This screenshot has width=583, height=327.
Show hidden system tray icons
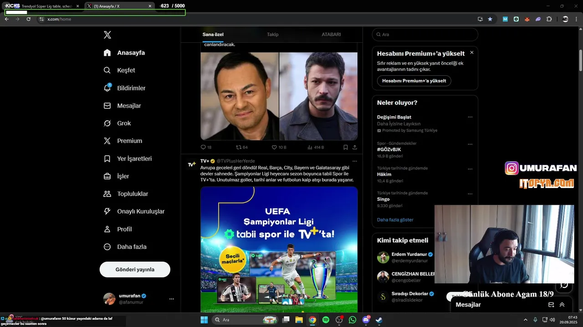pyautogui.click(x=526, y=320)
